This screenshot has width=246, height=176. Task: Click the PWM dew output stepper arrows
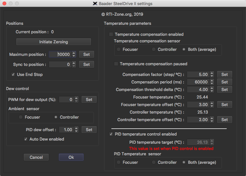click(76, 100)
